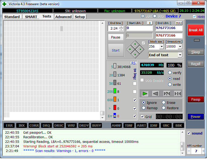Click the UNC error indicator
This screenshot has height=159, width=207.
pos(166,125)
